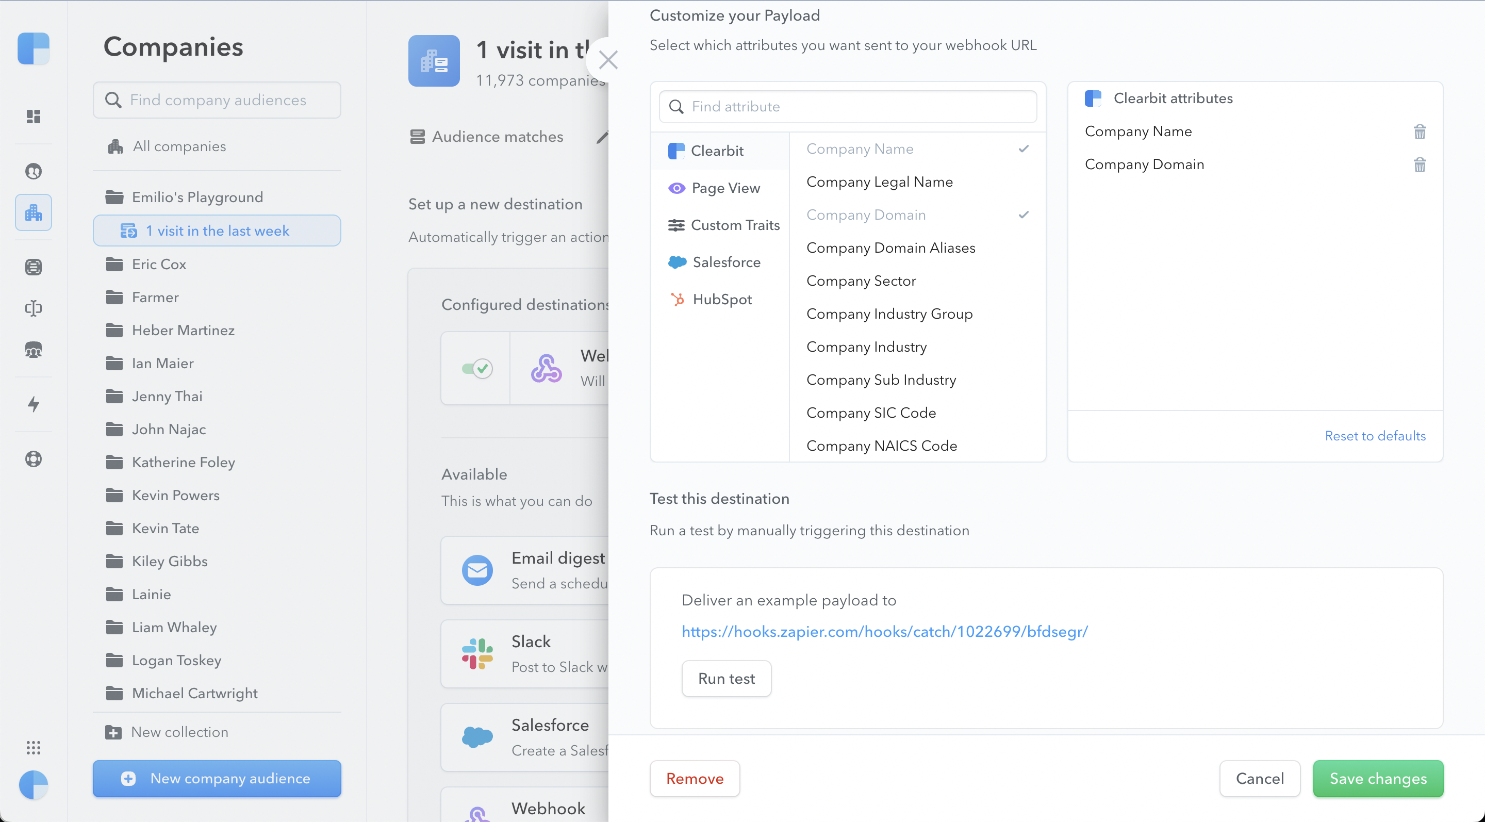The width and height of the screenshot is (1485, 822).
Task: Click the audience header building icon
Action: pos(434,60)
